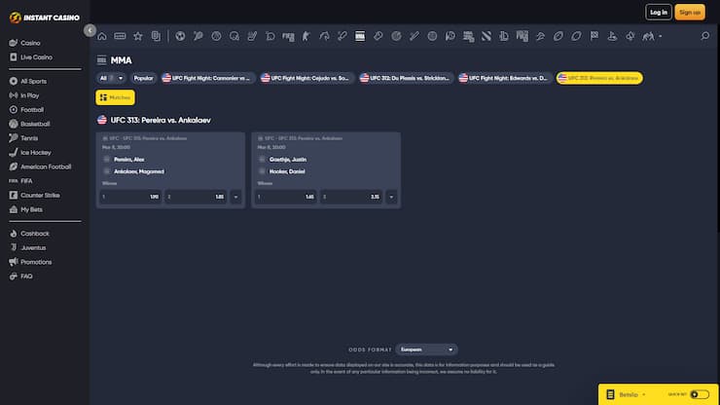Viewport: 720px width, 405px height.
Task: Bet on Gaethje, Justin at odds 1.46
Action: coord(285,197)
